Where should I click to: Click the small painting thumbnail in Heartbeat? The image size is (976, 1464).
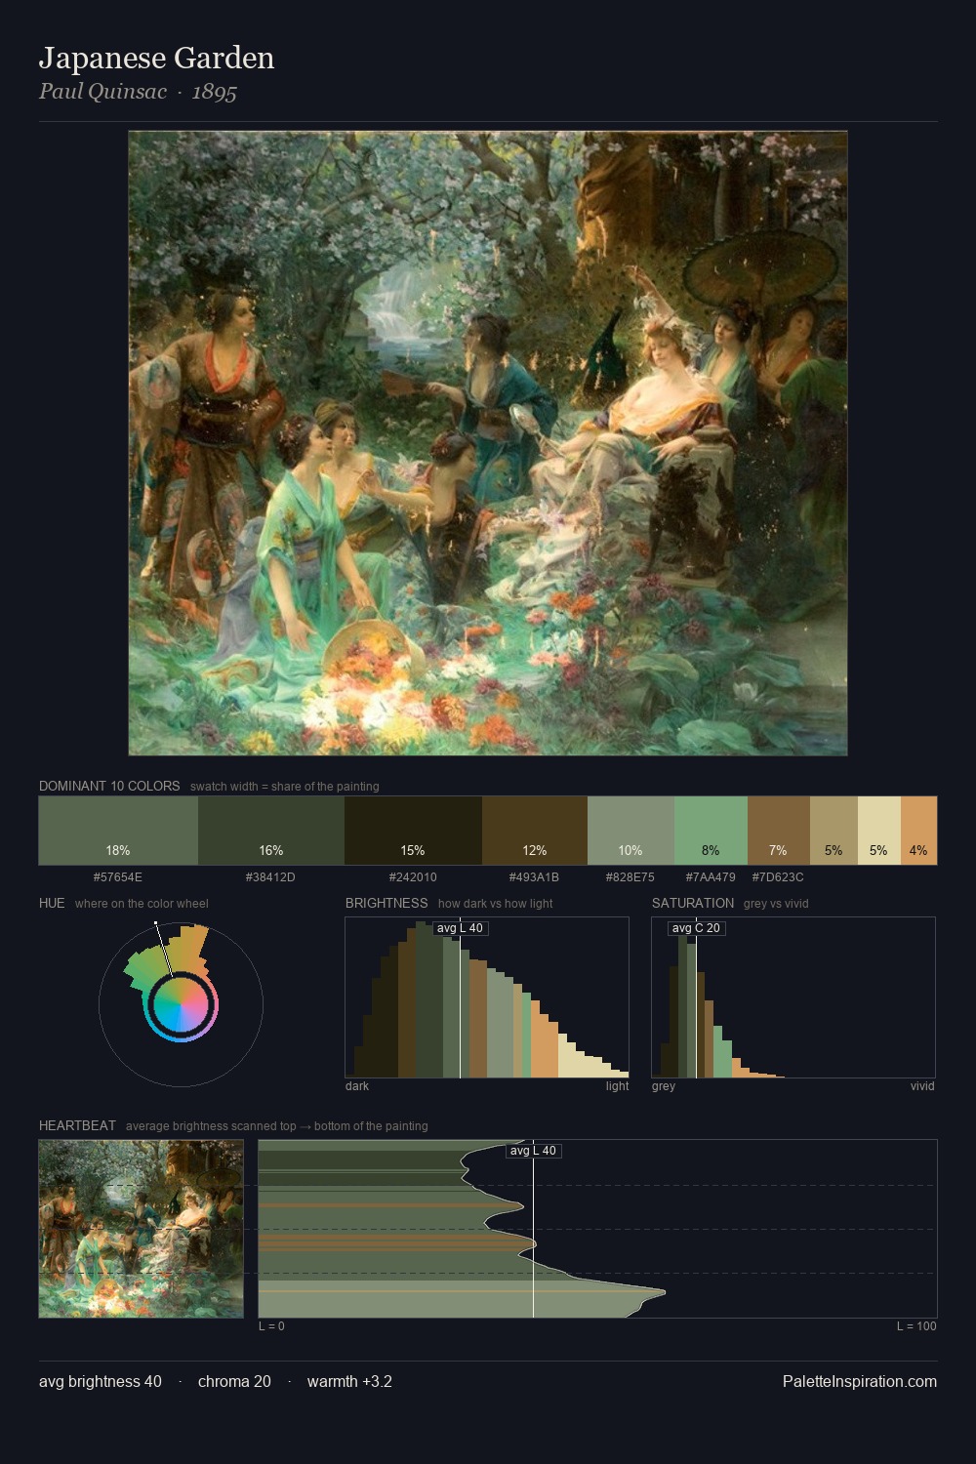click(141, 1229)
